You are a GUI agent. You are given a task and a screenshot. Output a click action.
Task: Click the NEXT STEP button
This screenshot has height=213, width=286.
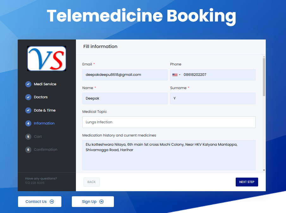click(247, 182)
